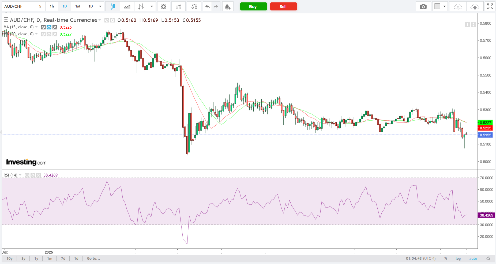Click the AUD/CHF symbol search field
Viewport: 496px width, 264px height.
18,6
